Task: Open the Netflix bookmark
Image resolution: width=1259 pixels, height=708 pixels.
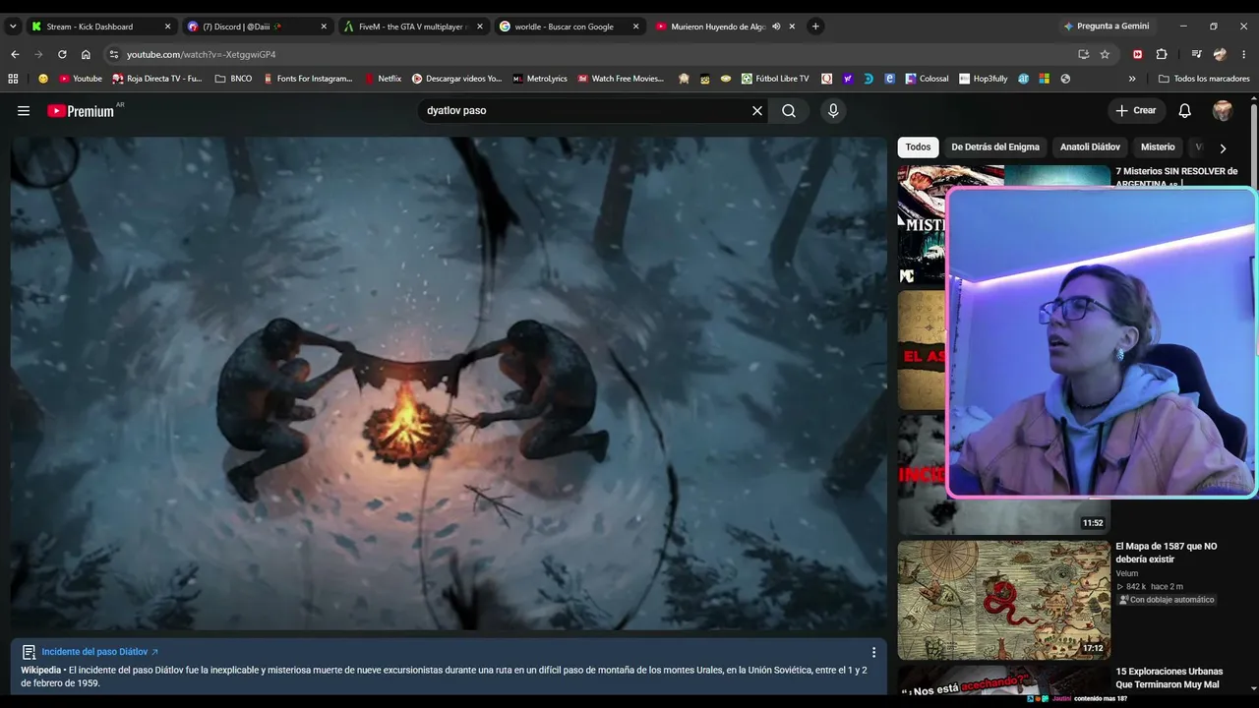Action: point(383,79)
